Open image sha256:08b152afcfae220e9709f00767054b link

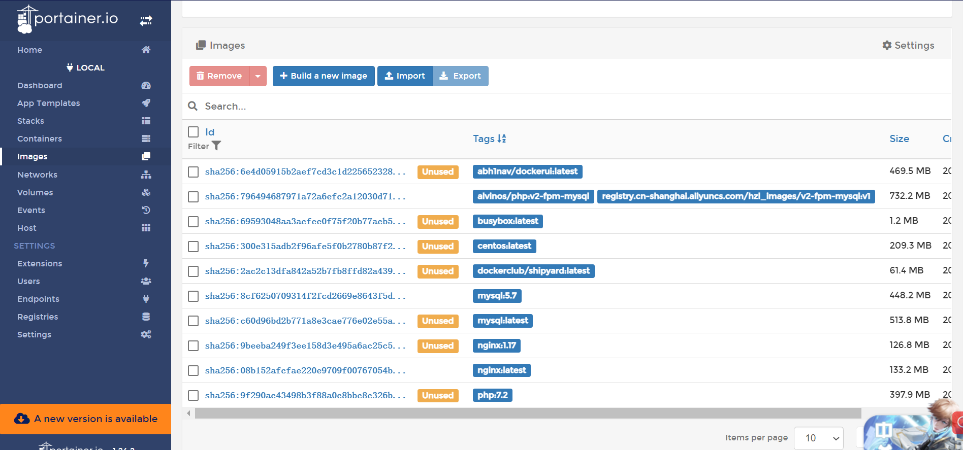coord(305,370)
